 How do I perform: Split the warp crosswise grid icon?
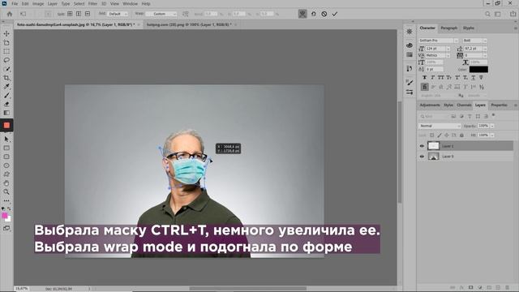click(70, 14)
